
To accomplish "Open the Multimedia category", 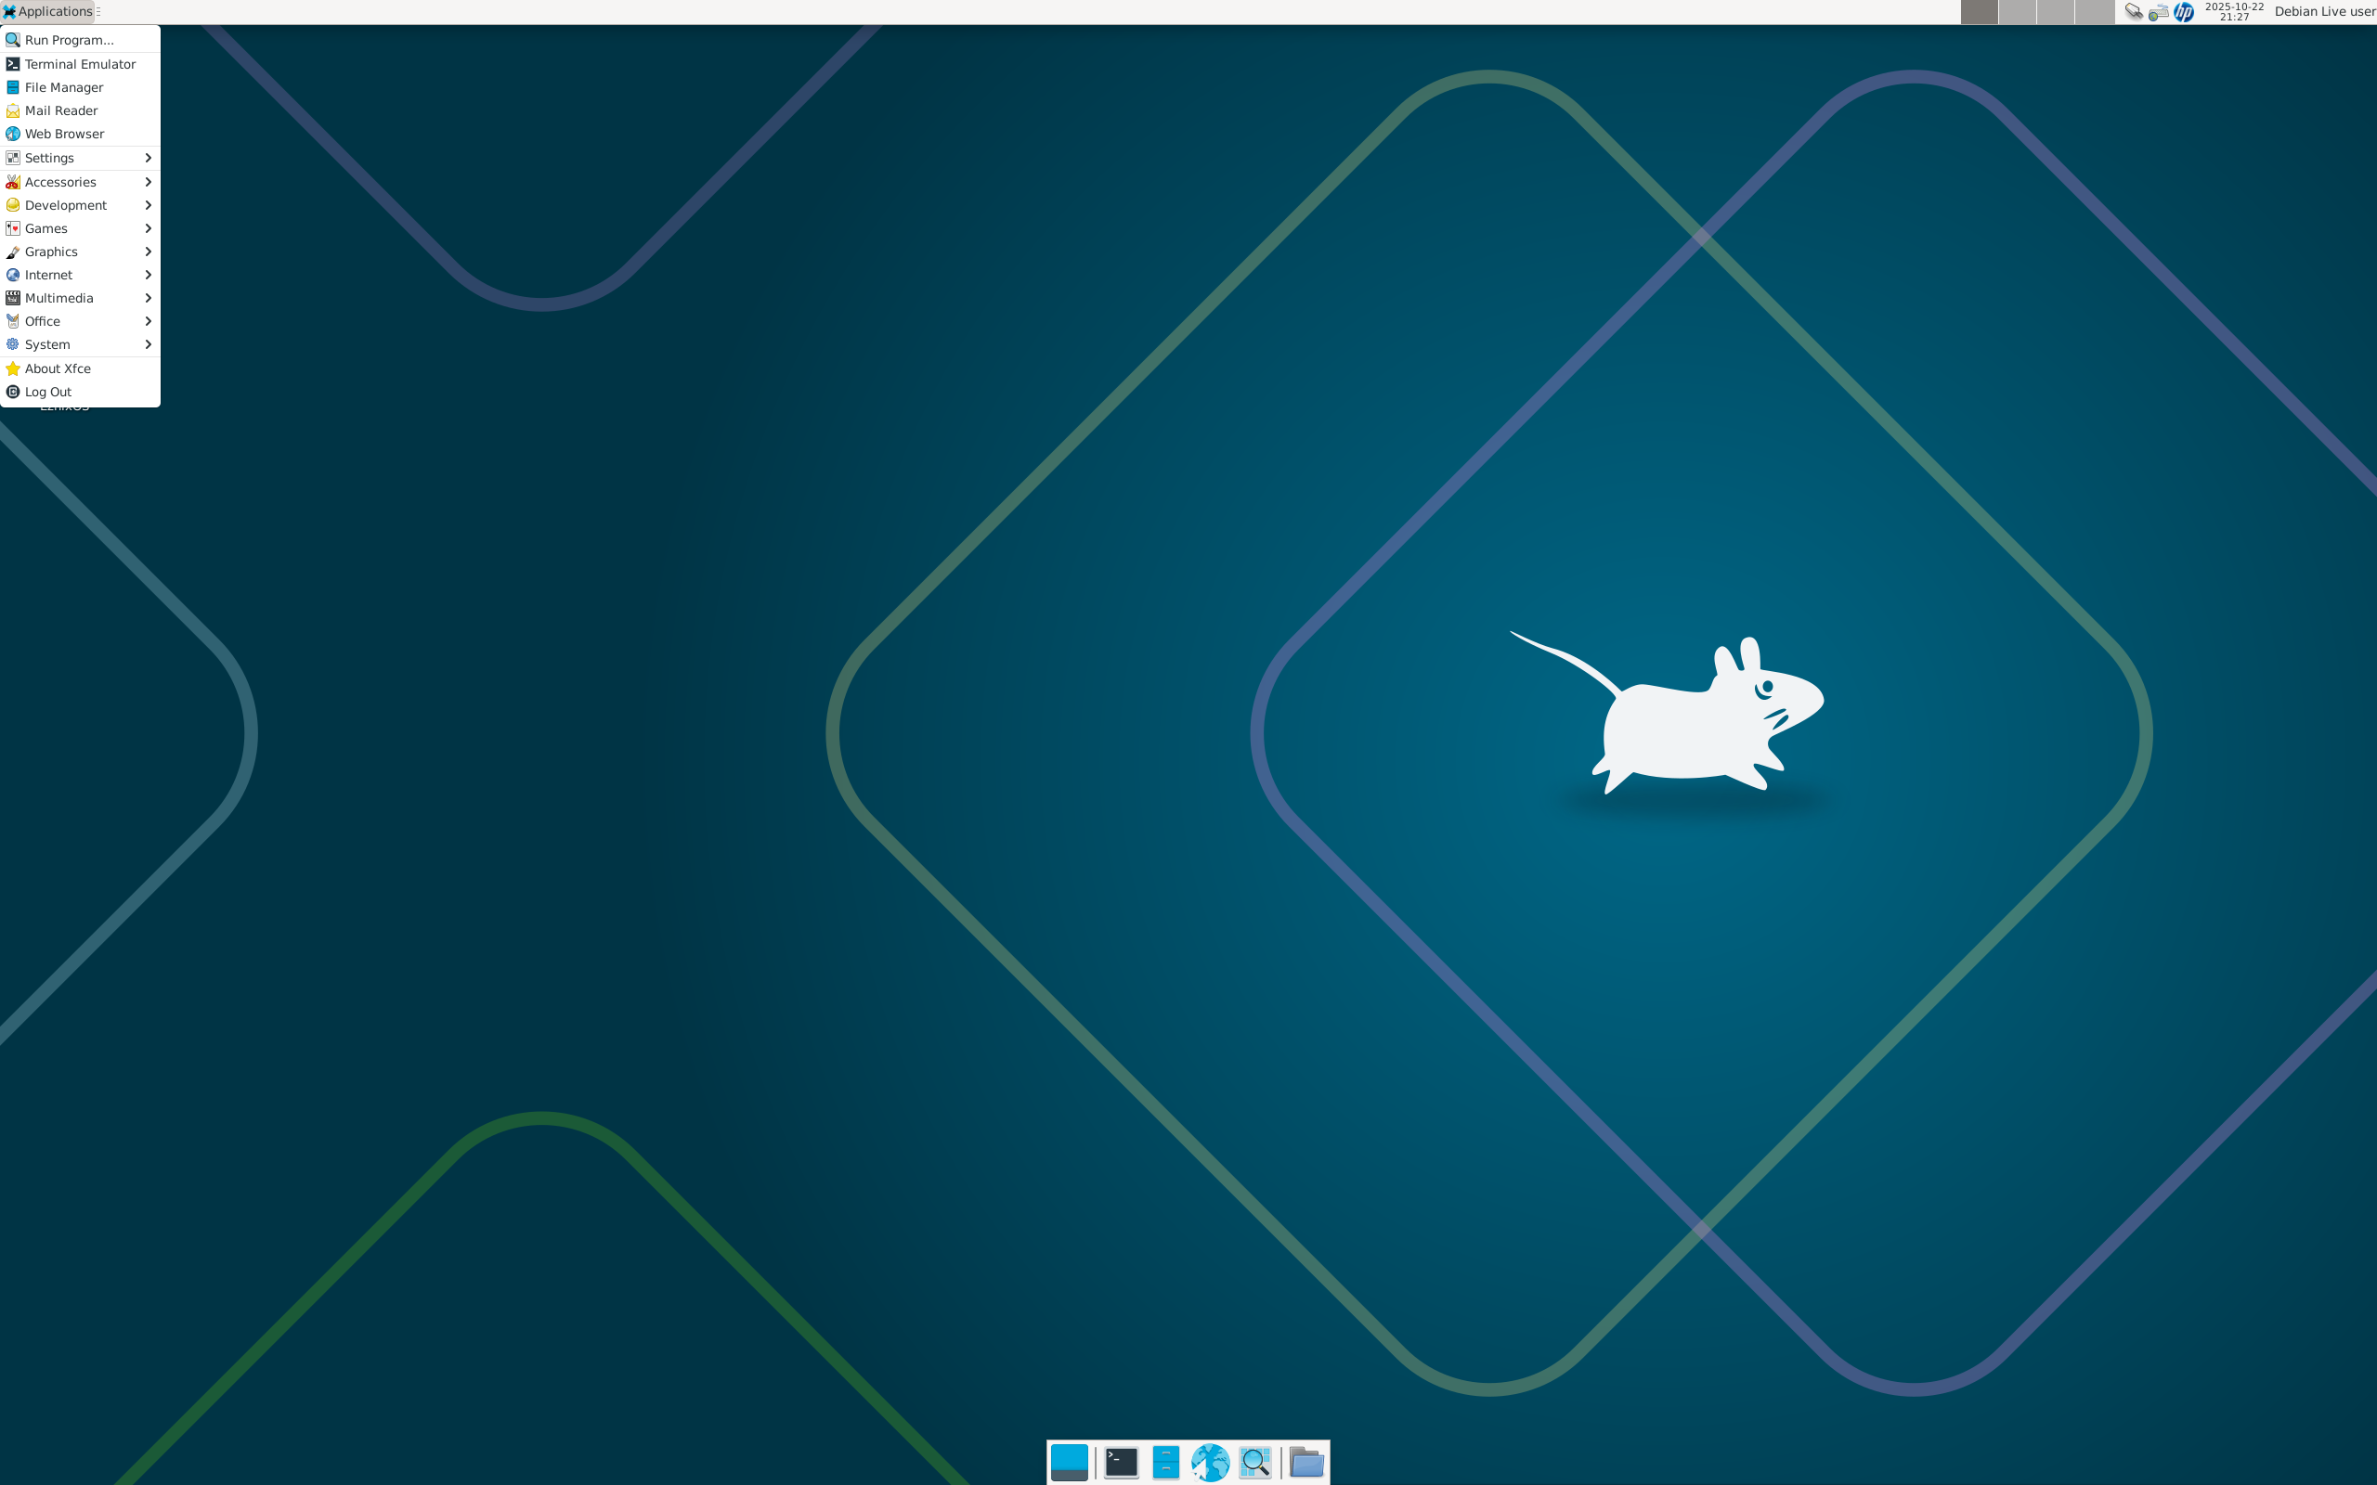I will (x=80, y=299).
